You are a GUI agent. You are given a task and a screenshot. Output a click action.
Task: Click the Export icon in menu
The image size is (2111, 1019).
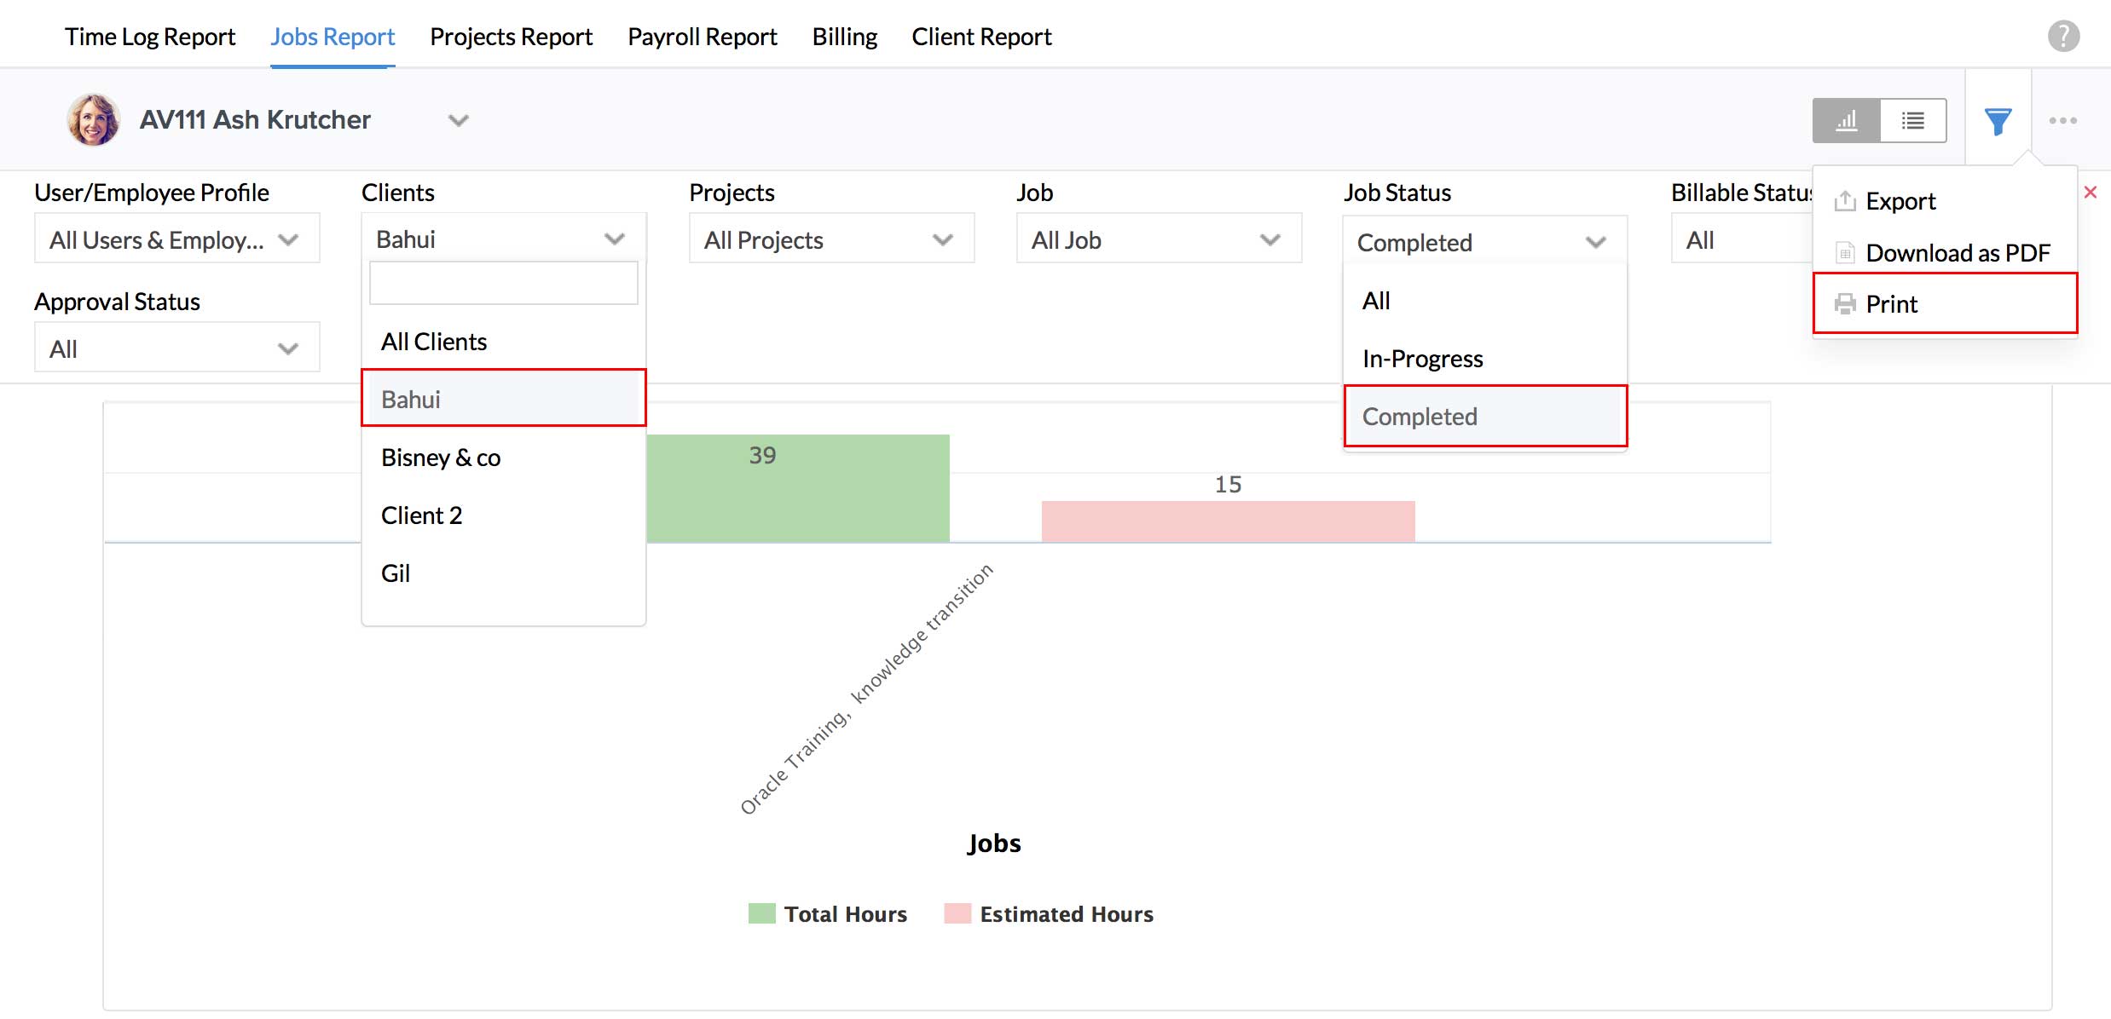(x=1845, y=201)
